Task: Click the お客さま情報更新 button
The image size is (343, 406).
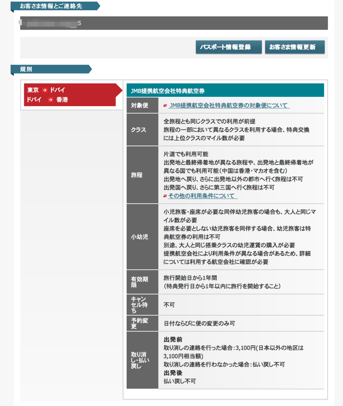Action: pyautogui.click(x=295, y=47)
